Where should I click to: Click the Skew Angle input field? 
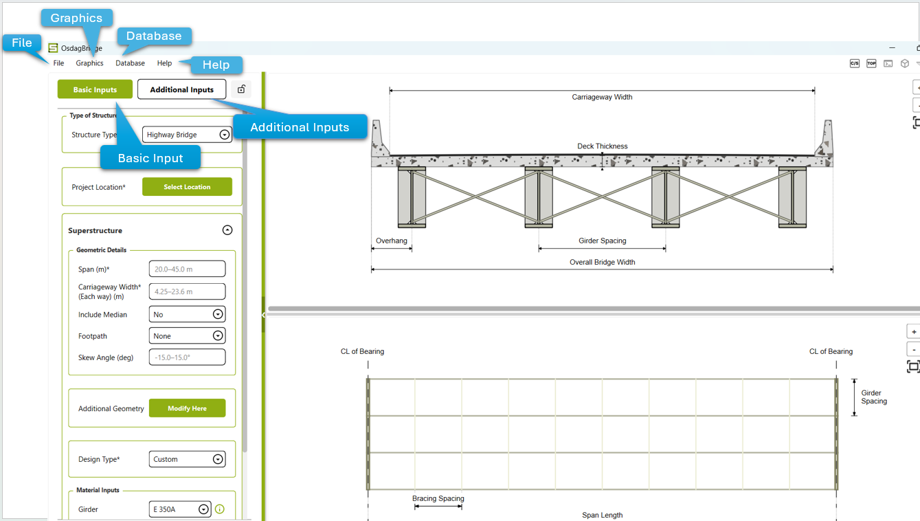click(187, 357)
